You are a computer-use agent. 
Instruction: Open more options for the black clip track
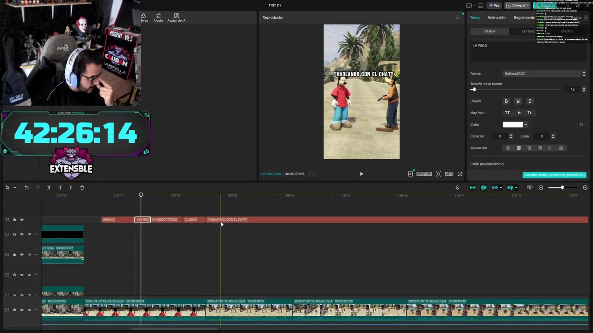[x=37, y=234]
